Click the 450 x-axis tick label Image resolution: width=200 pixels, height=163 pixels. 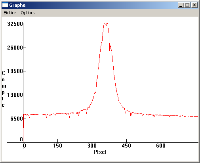126,146
